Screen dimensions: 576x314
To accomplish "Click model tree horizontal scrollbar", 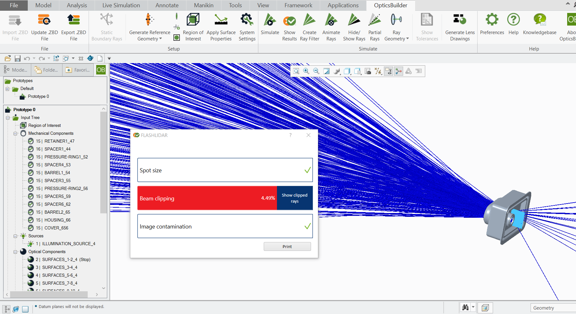I will point(49,294).
